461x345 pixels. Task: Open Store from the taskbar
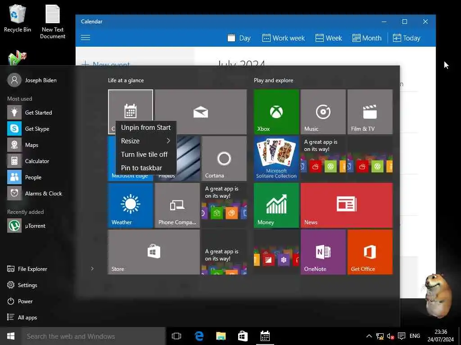243,336
